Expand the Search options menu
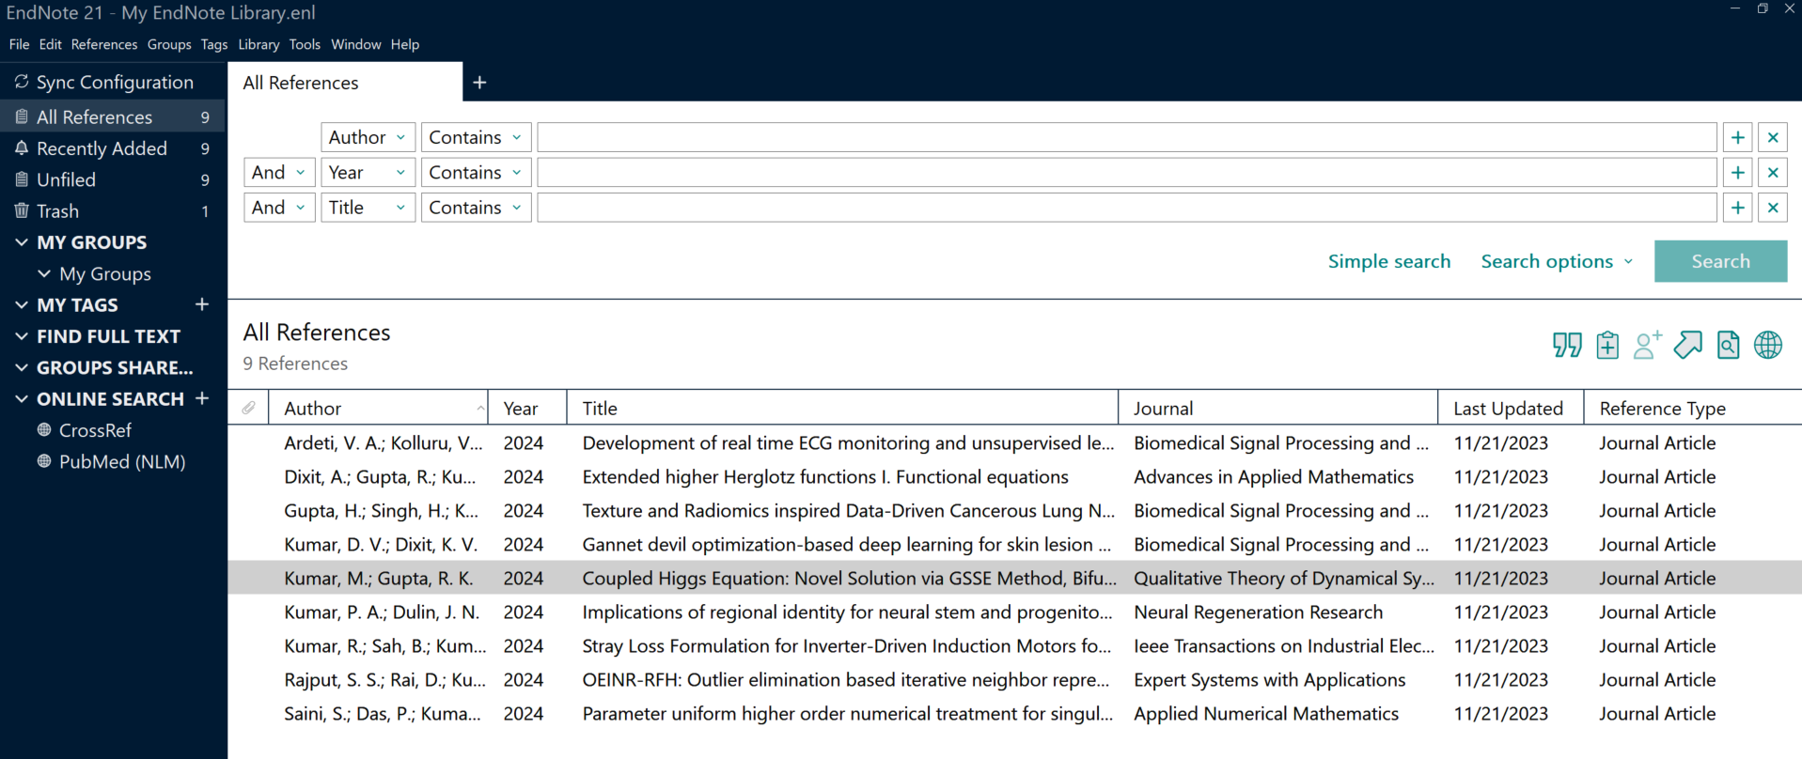Image resolution: width=1802 pixels, height=759 pixels. pyautogui.click(x=1557, y=261)
